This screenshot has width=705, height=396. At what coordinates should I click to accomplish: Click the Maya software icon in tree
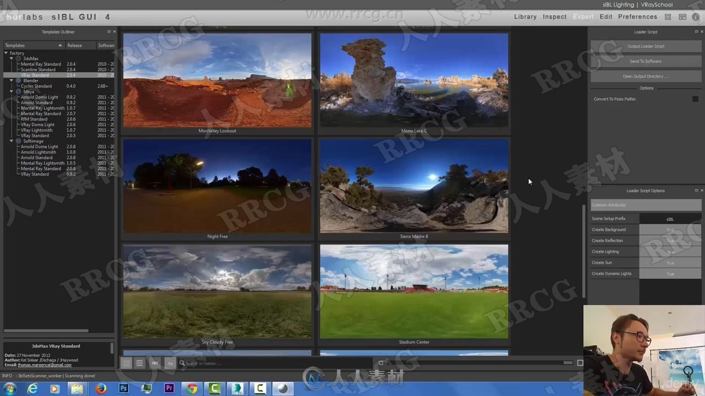pyautogui.click(x=18, y=91)
